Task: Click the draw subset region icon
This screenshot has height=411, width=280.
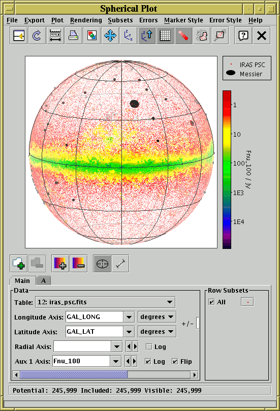Action: (x=202, y=36)
